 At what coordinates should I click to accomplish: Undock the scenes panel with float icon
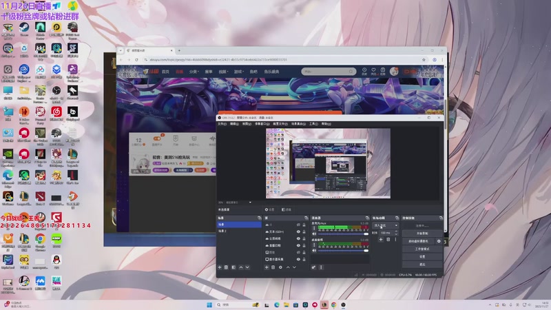click(260, 218)
